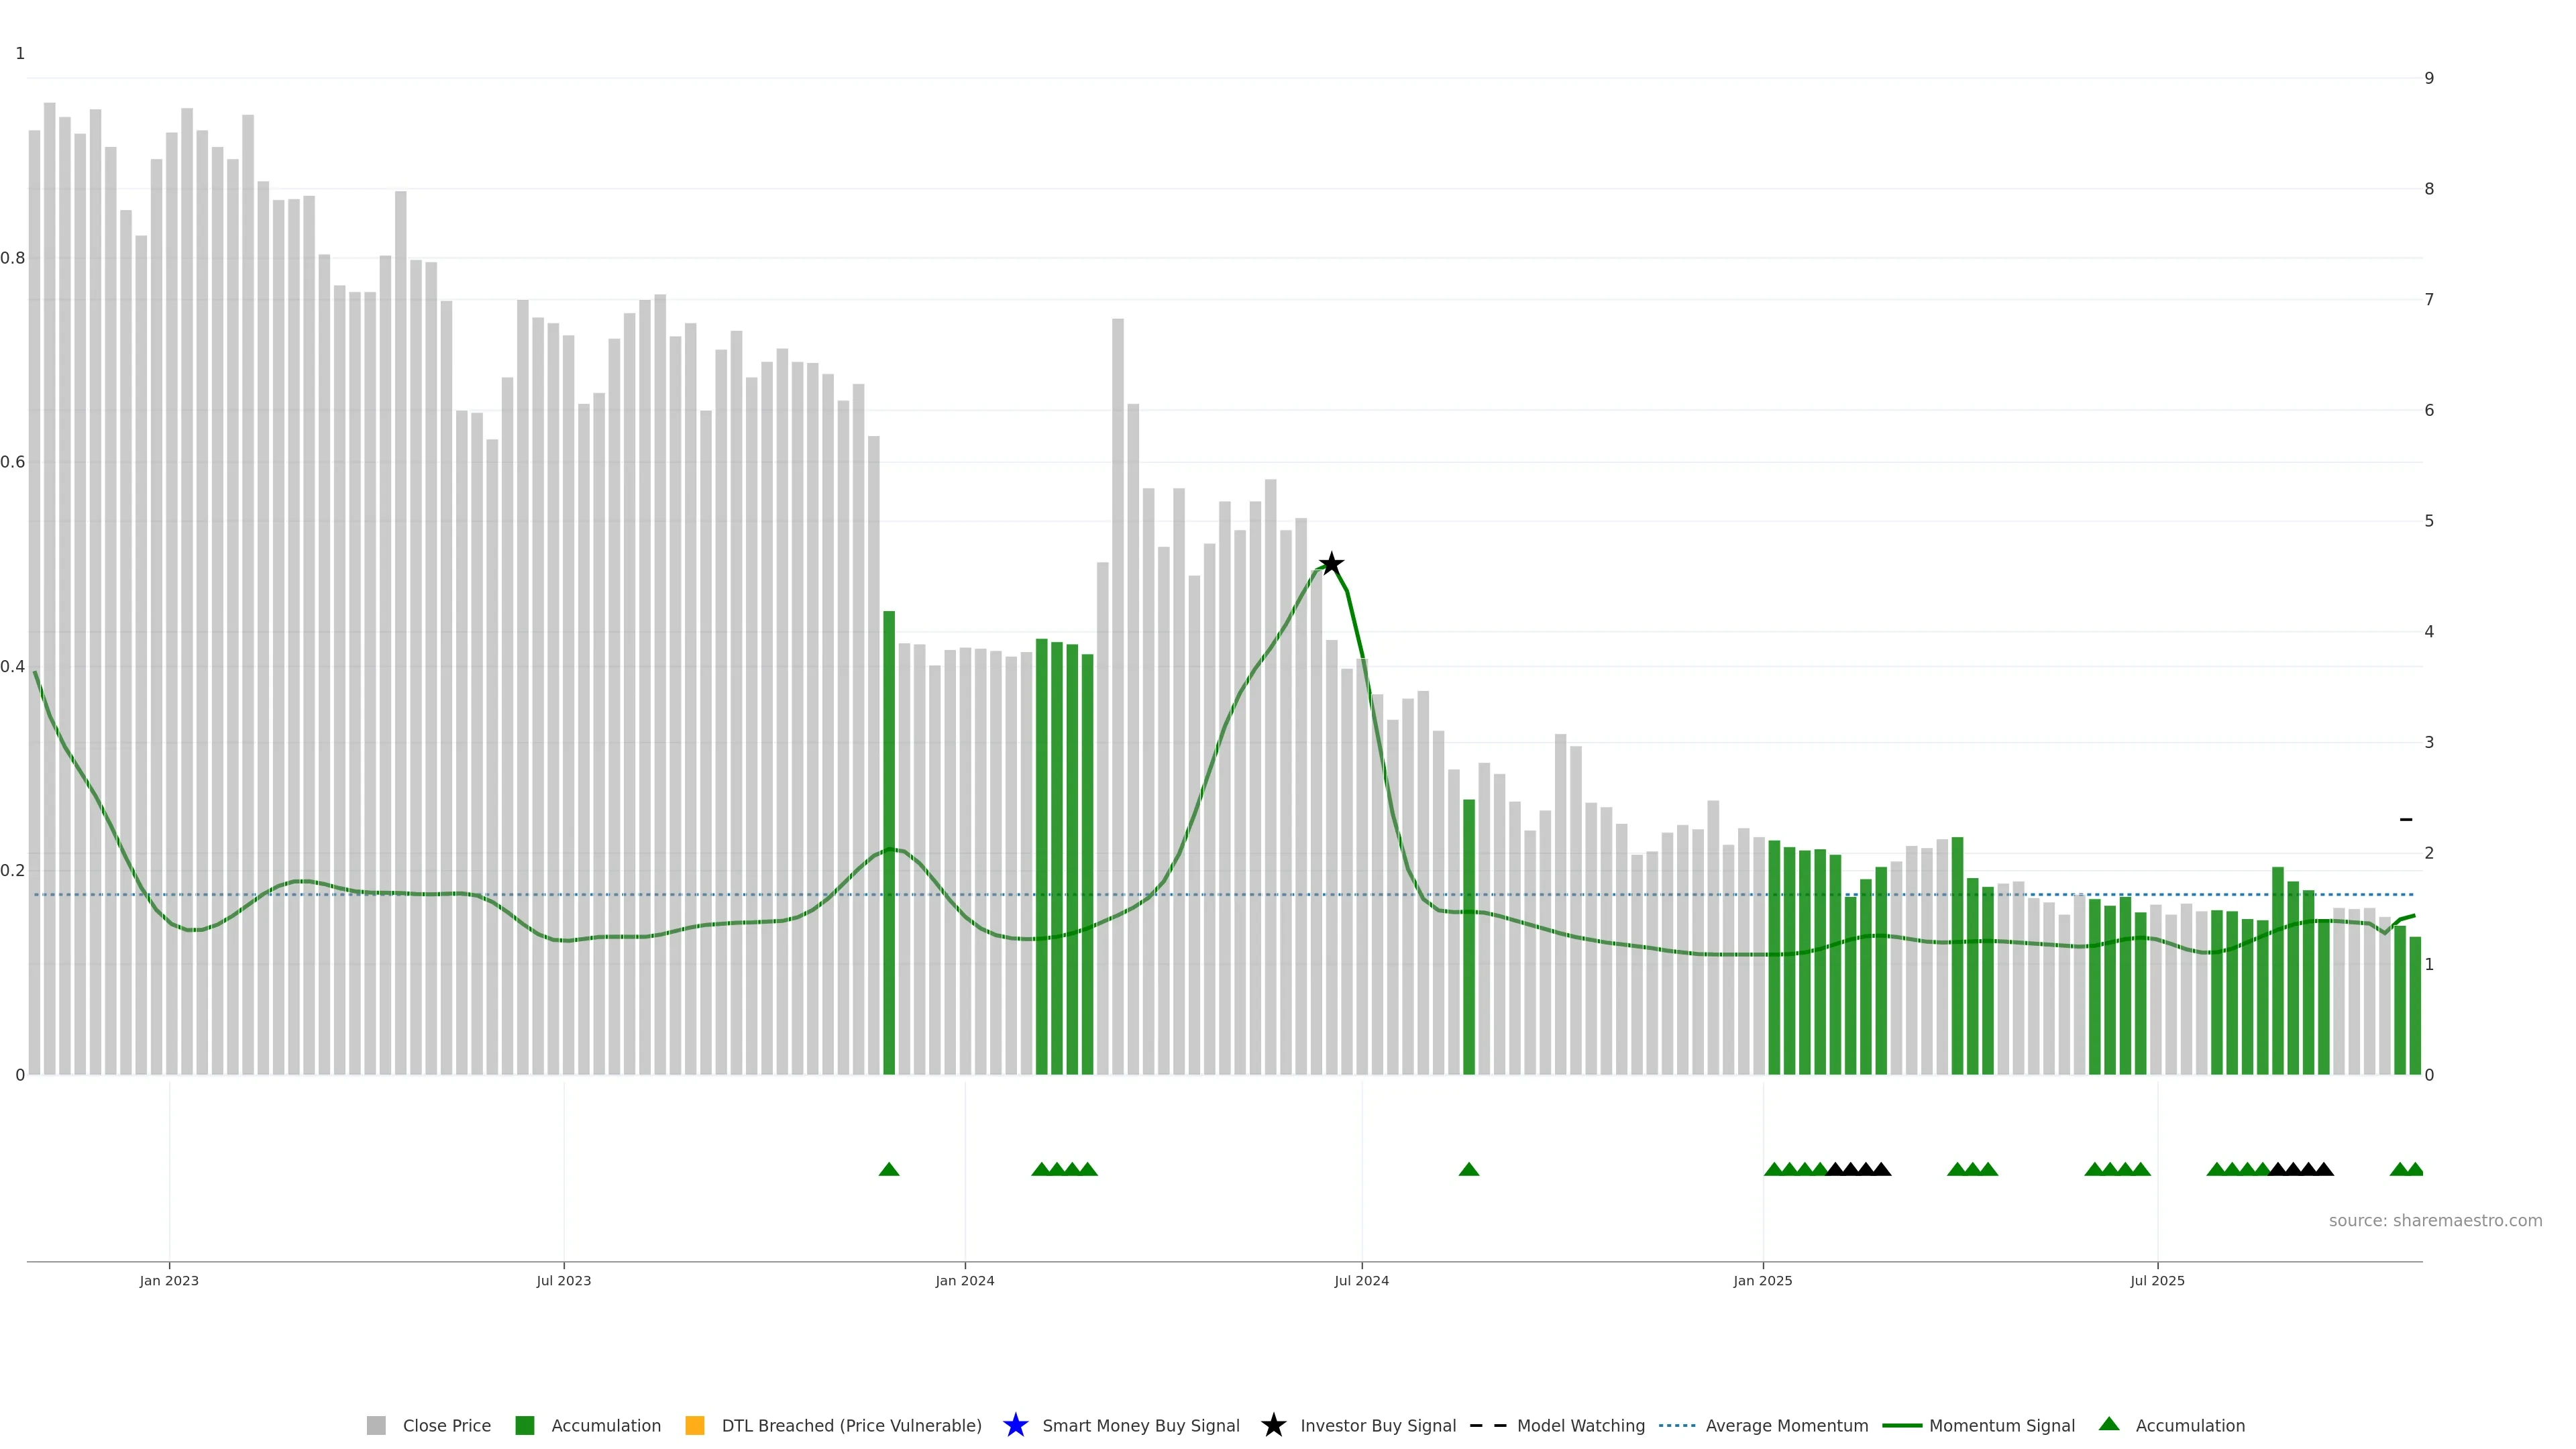Click the orange DTL Breached swatch

point(695,1425)
